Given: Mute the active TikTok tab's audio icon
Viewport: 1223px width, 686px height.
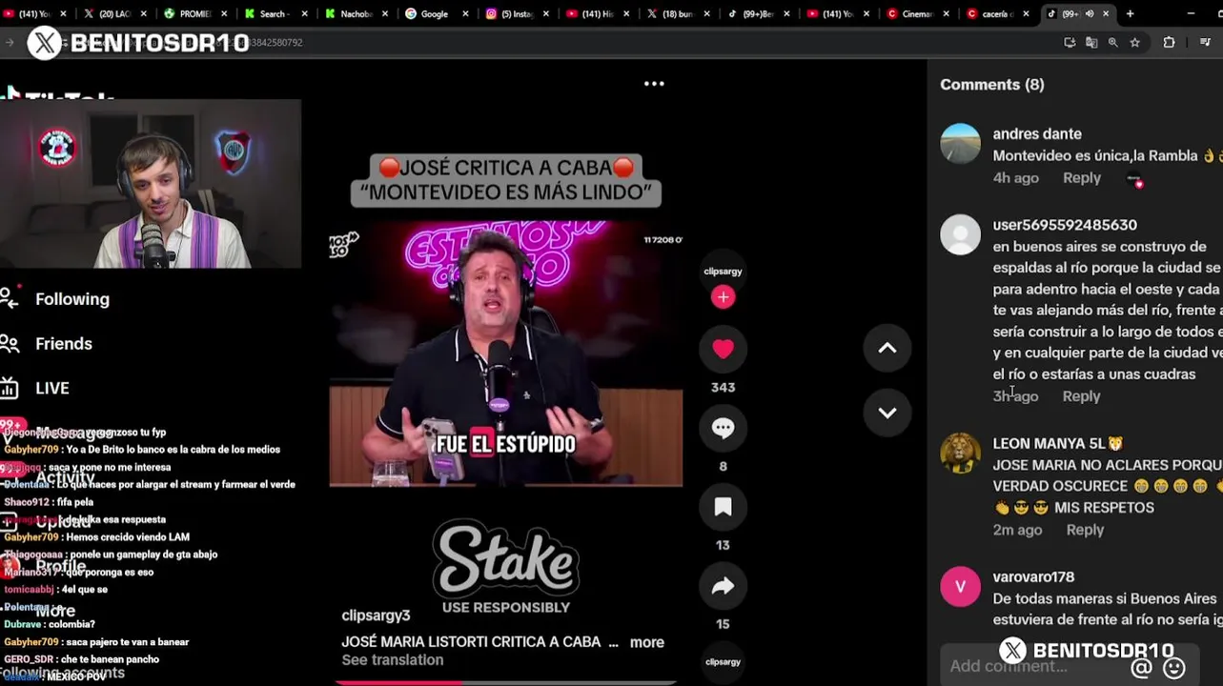Looking at the screenshot, I should point(1090,14).
